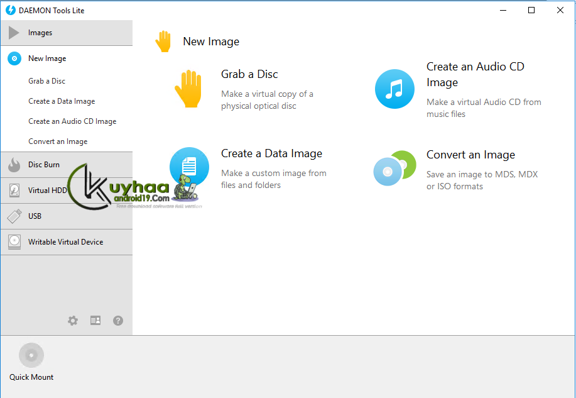576x398 pixels.
Task: Click the New Image page heading
Action: (211, 41)
